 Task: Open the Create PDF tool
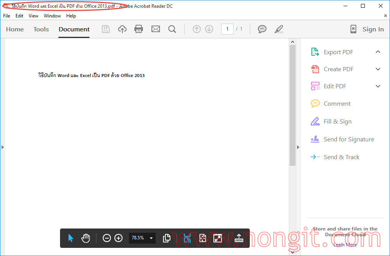(338, 69)
